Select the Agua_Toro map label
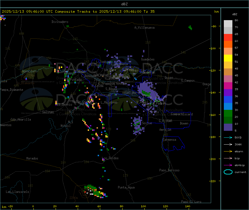Screen dimensions: 249x210 [30, 71]
